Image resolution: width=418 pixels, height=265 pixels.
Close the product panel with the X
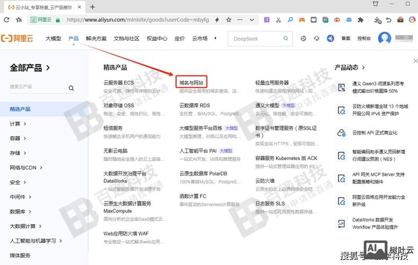tap(415, 61)
